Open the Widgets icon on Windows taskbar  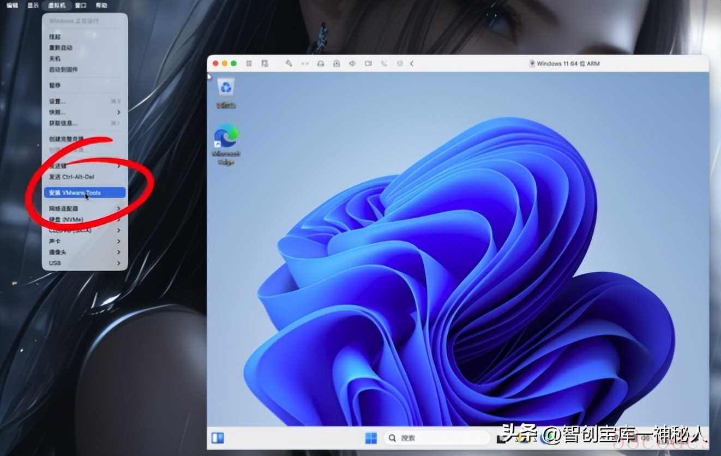coord(218,437)
